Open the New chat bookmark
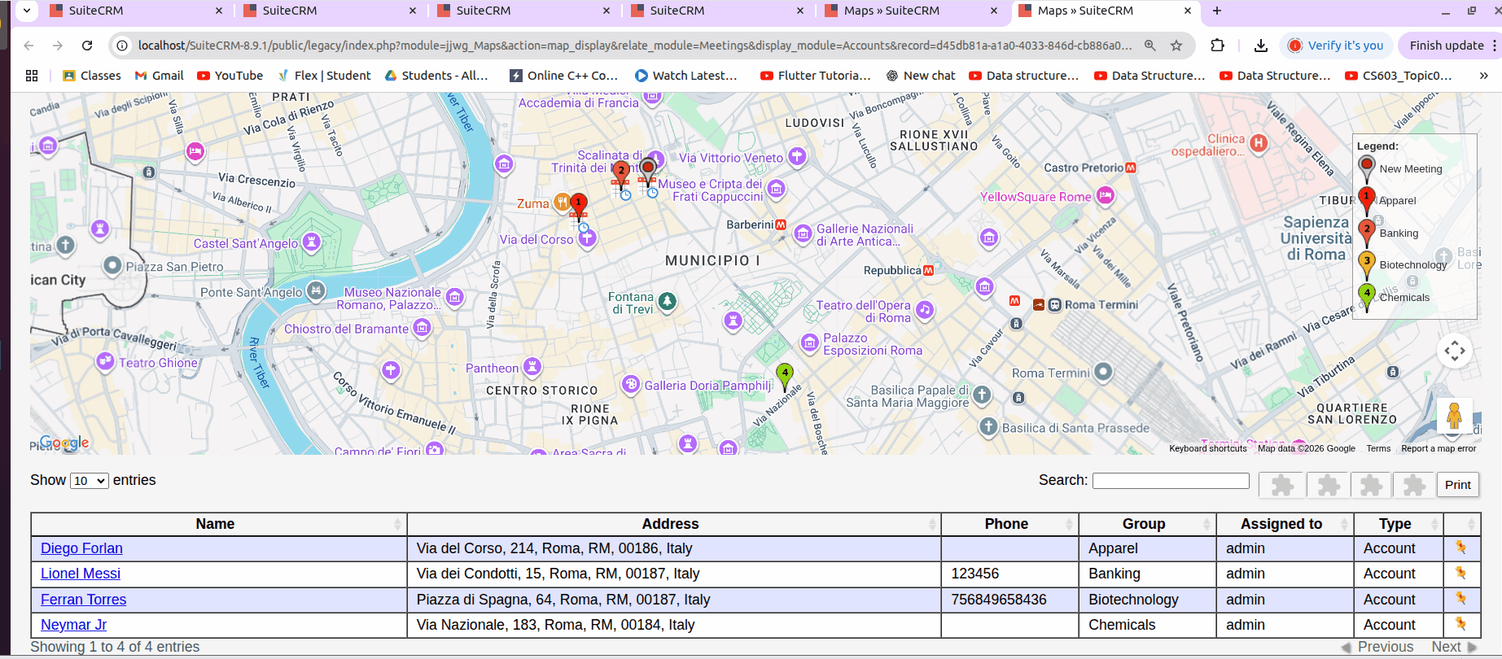This screenshot has height=659, width=1502. [x=921, y=76]
